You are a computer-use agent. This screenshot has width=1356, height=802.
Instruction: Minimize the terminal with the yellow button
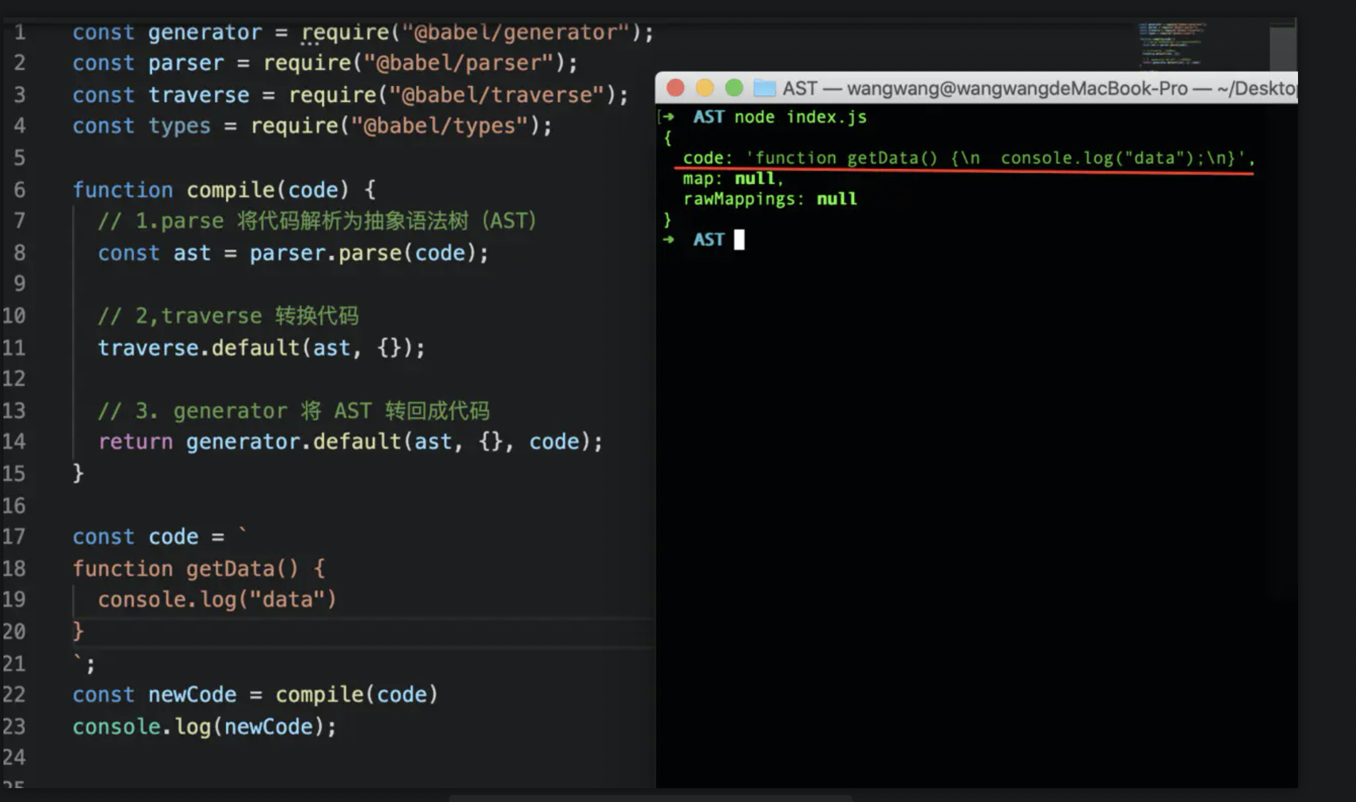click(705, 88)
